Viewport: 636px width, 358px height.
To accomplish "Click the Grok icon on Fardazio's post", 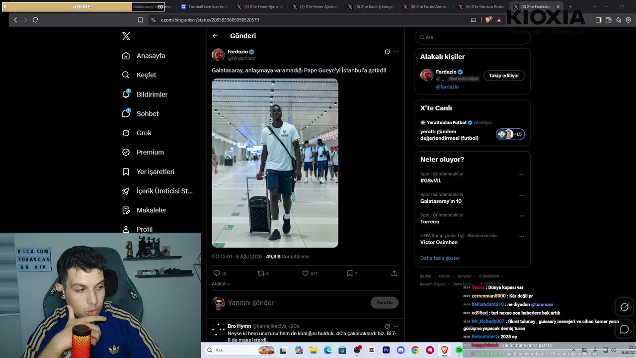I will (x=387, y=52).
